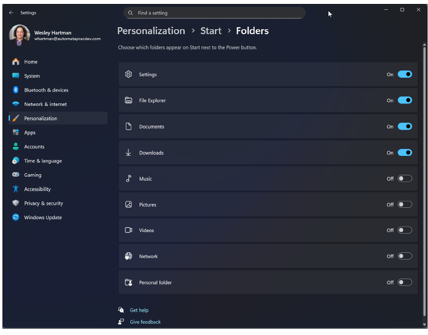Open the Get help link

(139, 310)
